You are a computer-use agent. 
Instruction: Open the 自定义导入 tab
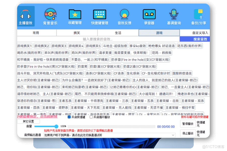pos(195,33)
